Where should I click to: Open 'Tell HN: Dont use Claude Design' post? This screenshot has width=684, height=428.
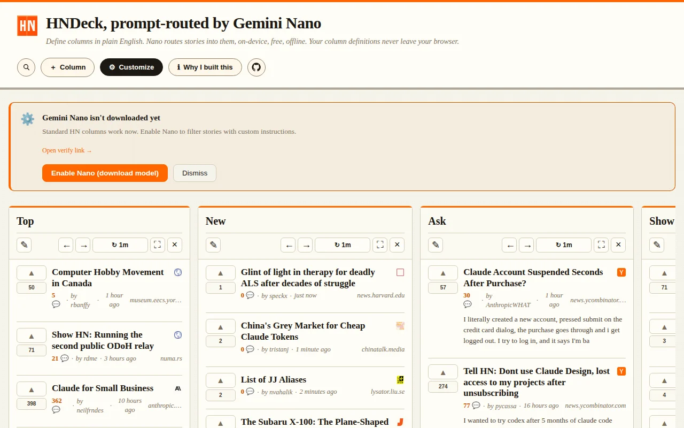(537, 382)
